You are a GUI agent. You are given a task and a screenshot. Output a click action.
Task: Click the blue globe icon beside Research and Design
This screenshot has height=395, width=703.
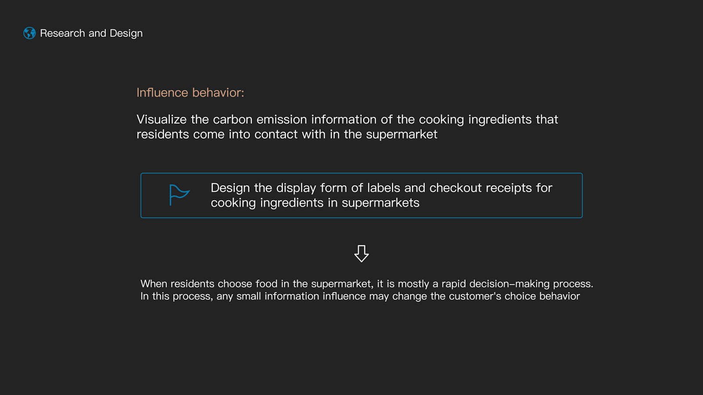tap(29, 33)
